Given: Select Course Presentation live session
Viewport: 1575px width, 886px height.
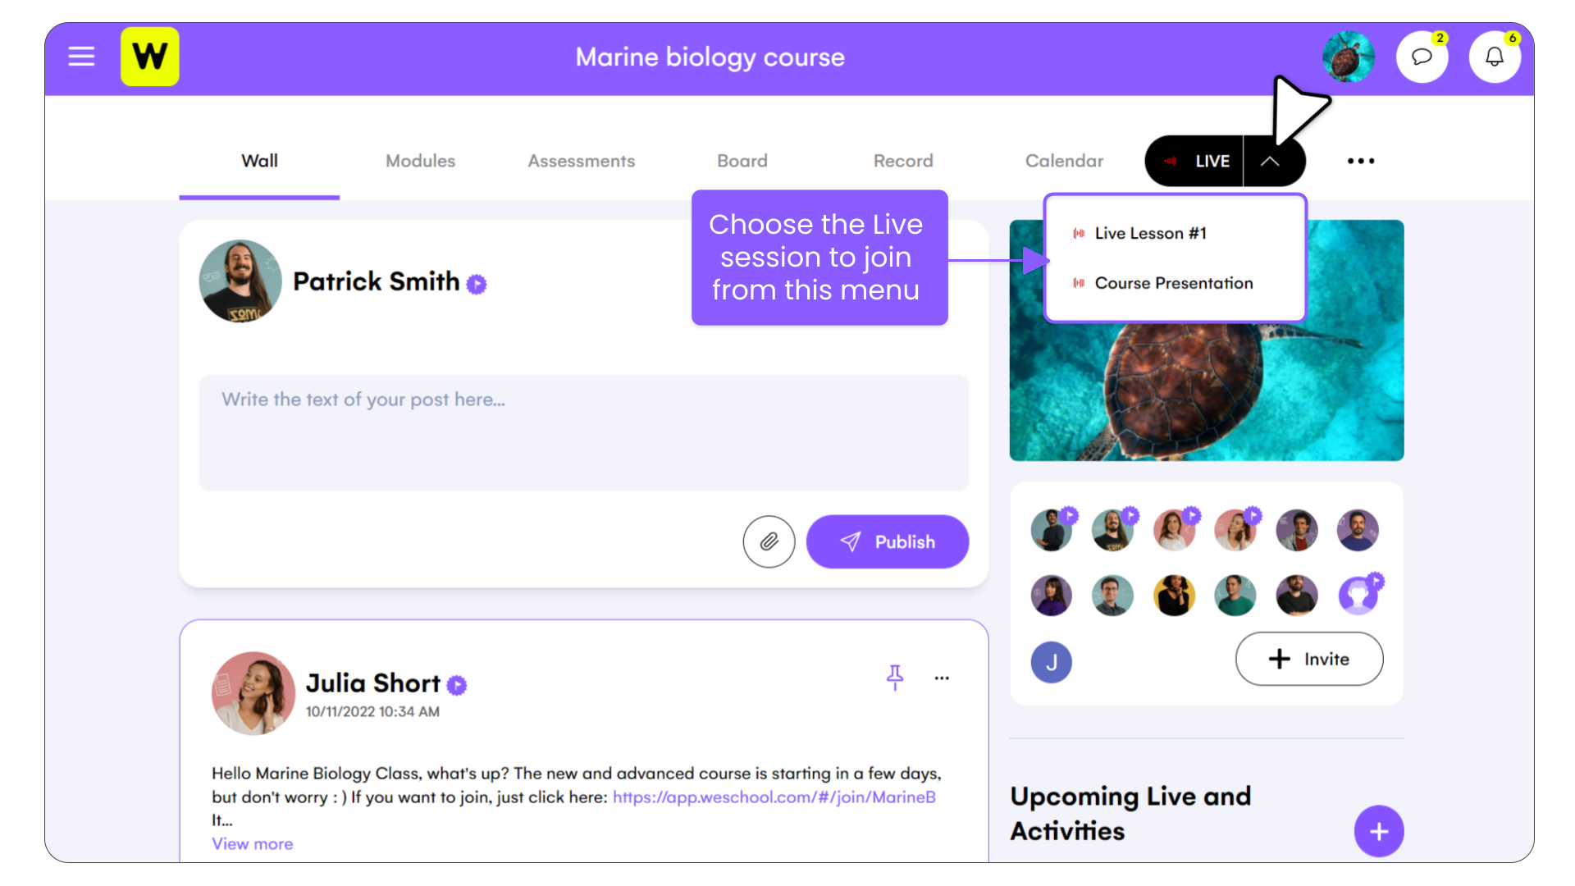Looking at the screenshot, I should click(x=1175, y=283).
